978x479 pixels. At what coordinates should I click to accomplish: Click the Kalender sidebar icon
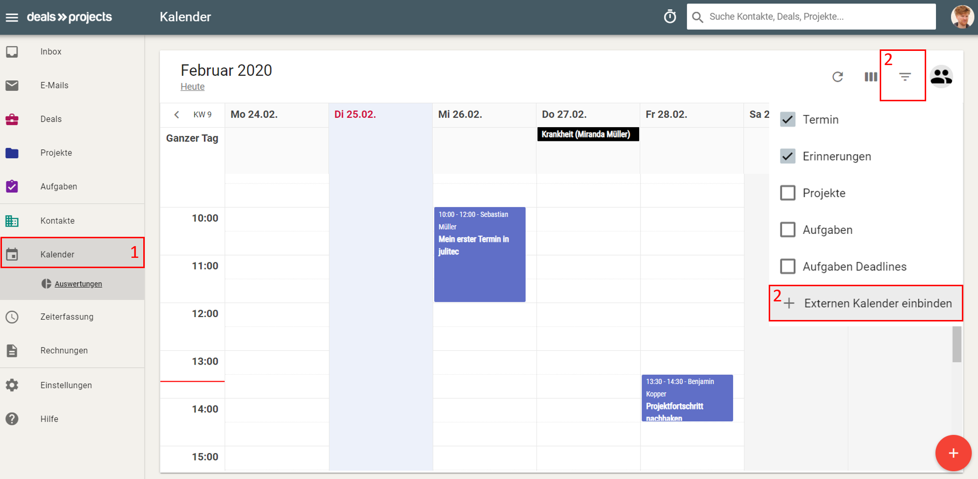coord(12,254)
